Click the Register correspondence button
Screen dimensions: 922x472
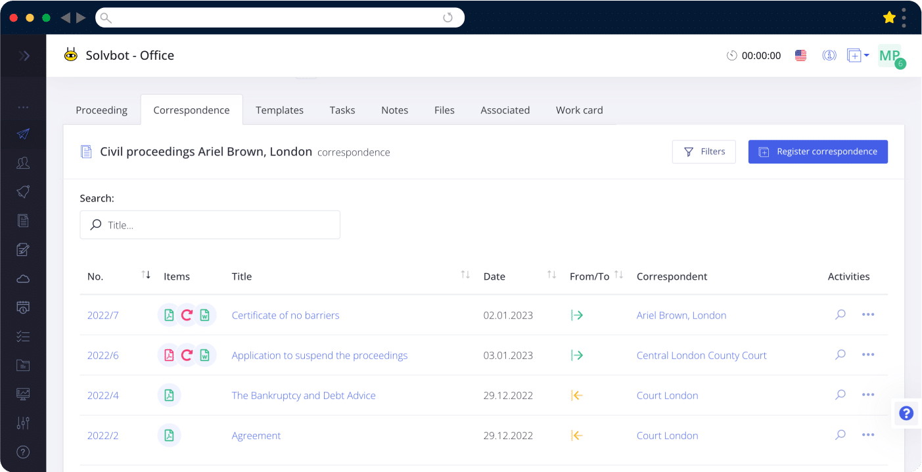[x=818, y=152]
